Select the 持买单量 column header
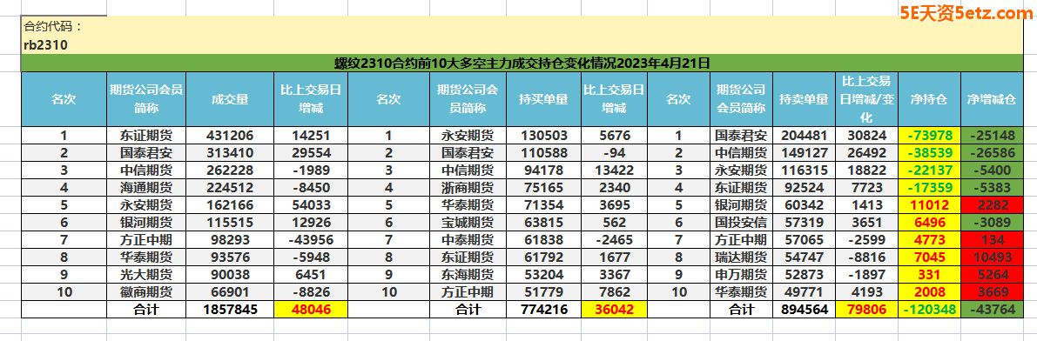 point(543,100)
